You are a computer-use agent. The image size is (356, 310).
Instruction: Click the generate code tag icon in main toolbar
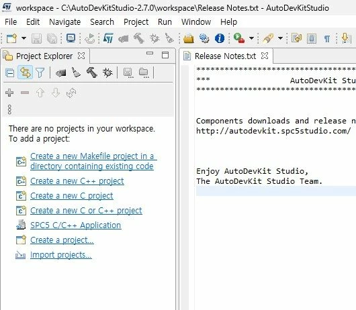pyautogui.click(x=124, y=38)
